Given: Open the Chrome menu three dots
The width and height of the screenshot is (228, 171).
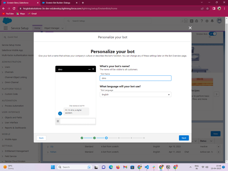Looking at the screenshot, I should click(x=224, y=9).
